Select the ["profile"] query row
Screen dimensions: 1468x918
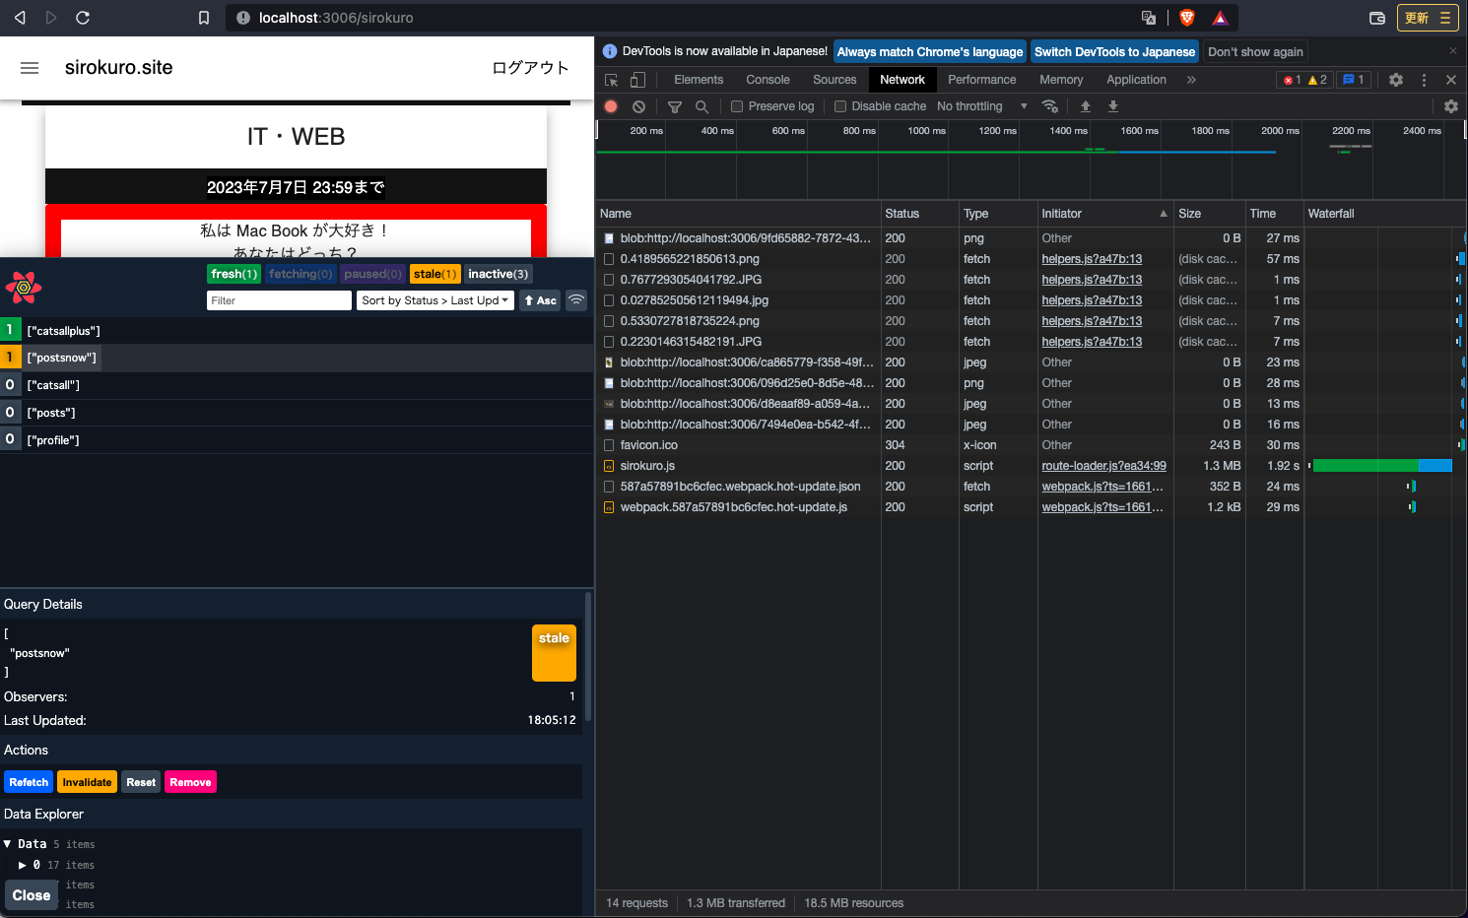[x=297, y=440]
